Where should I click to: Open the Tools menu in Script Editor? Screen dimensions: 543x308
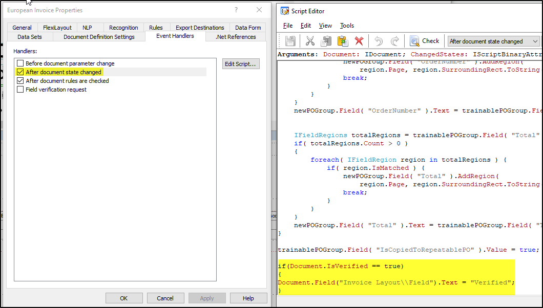347,26
